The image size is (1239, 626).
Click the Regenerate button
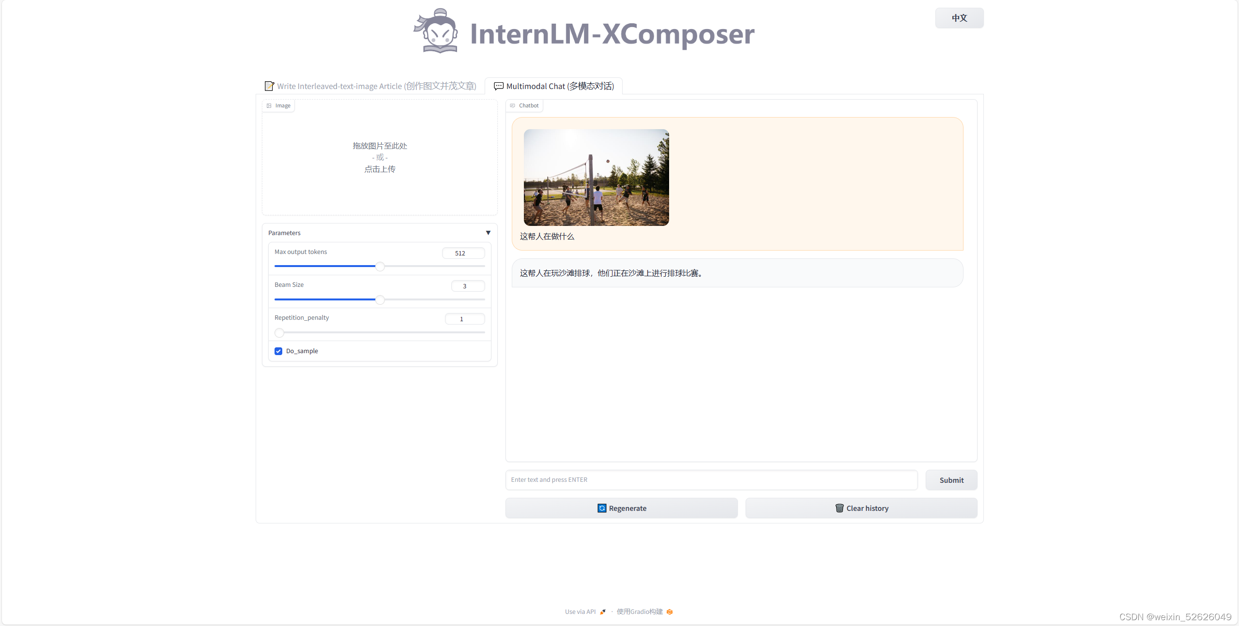(x=622, y=508)
